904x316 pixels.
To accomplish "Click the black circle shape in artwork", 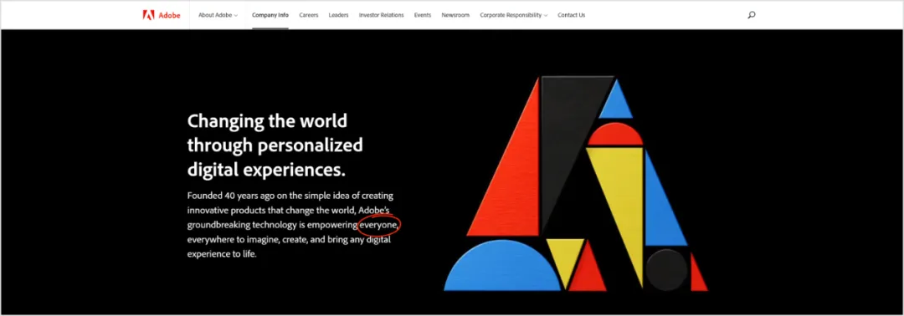I will click(x=666, y=270).
